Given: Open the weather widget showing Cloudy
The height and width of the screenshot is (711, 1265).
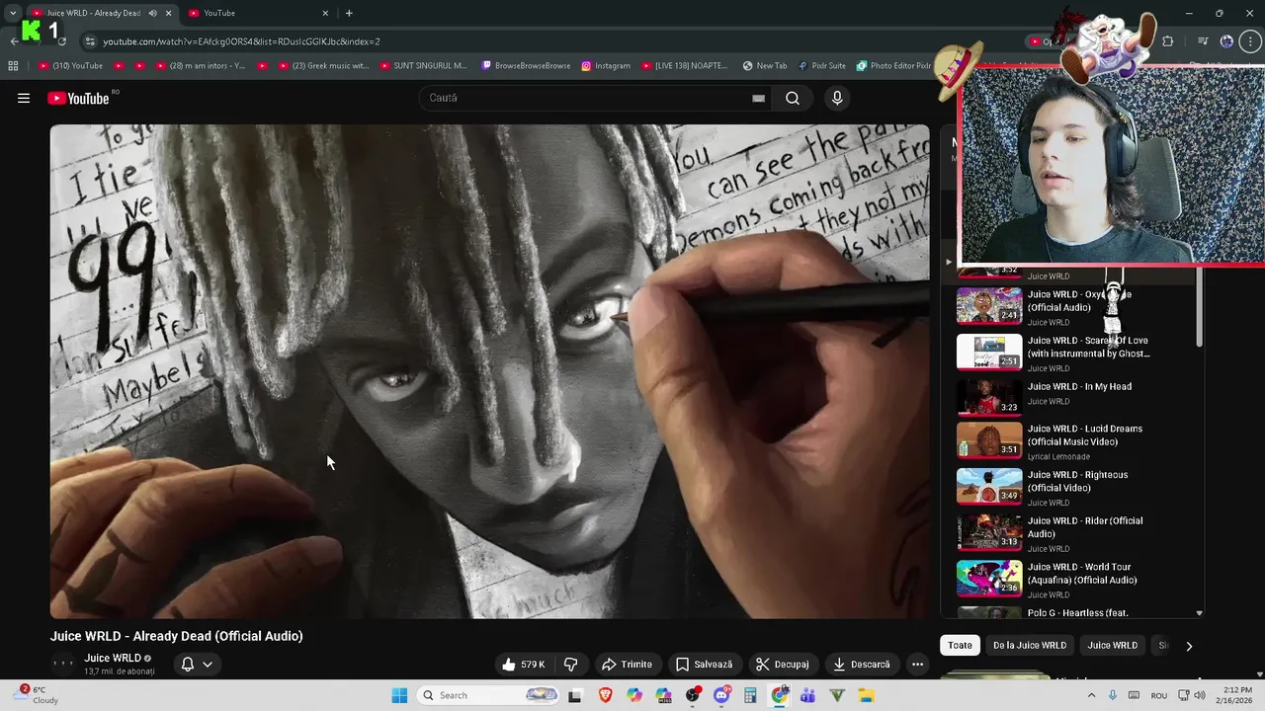Looking at the screenshot, I should 38,695.
